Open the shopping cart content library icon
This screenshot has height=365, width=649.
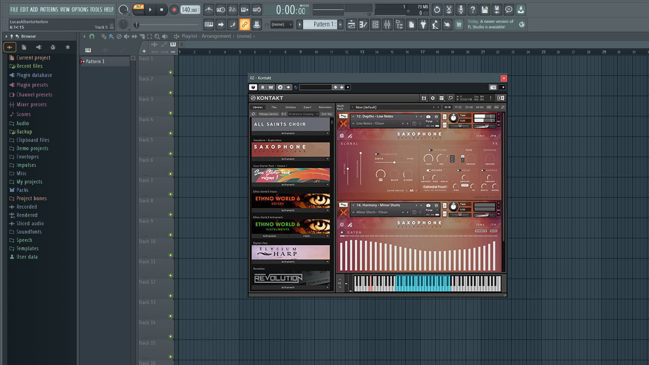(458, 24)
